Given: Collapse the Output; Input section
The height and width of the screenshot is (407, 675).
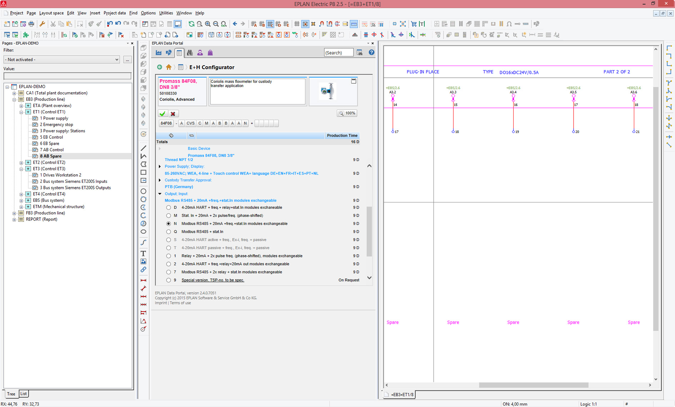Looking at the screenshot, I should (160, 194).
